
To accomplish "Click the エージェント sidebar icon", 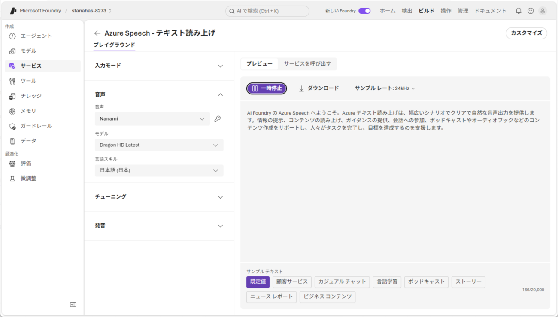I will pyautogui.click(x=12, y=36).
